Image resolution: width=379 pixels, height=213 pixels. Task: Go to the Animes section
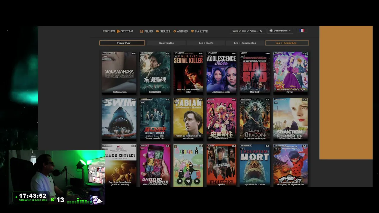pos(181,31)
